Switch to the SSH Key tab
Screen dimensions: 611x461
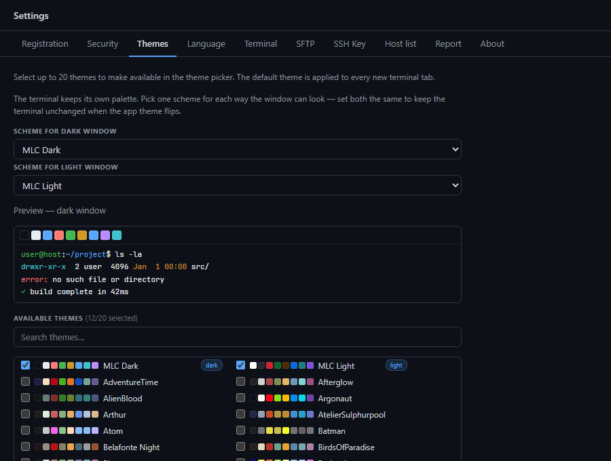click(350, 43)
